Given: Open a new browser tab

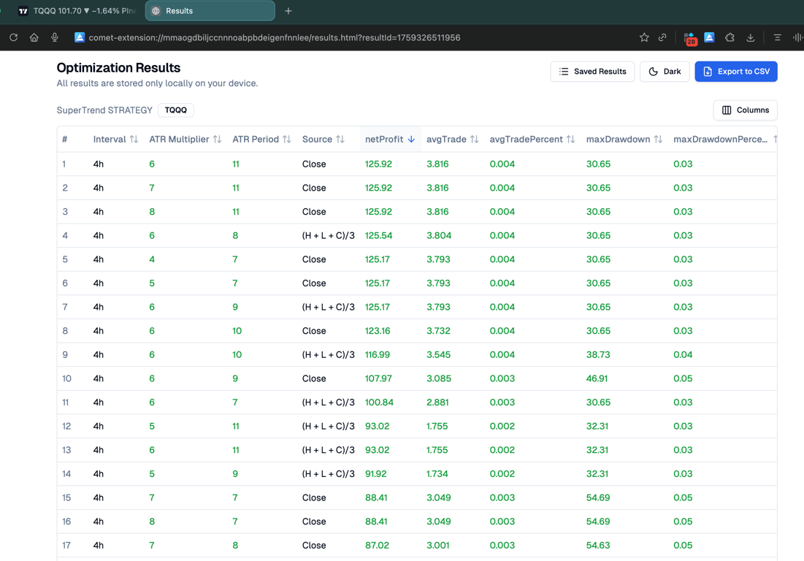Looking at the screenshot, I should tap(288, 11).
